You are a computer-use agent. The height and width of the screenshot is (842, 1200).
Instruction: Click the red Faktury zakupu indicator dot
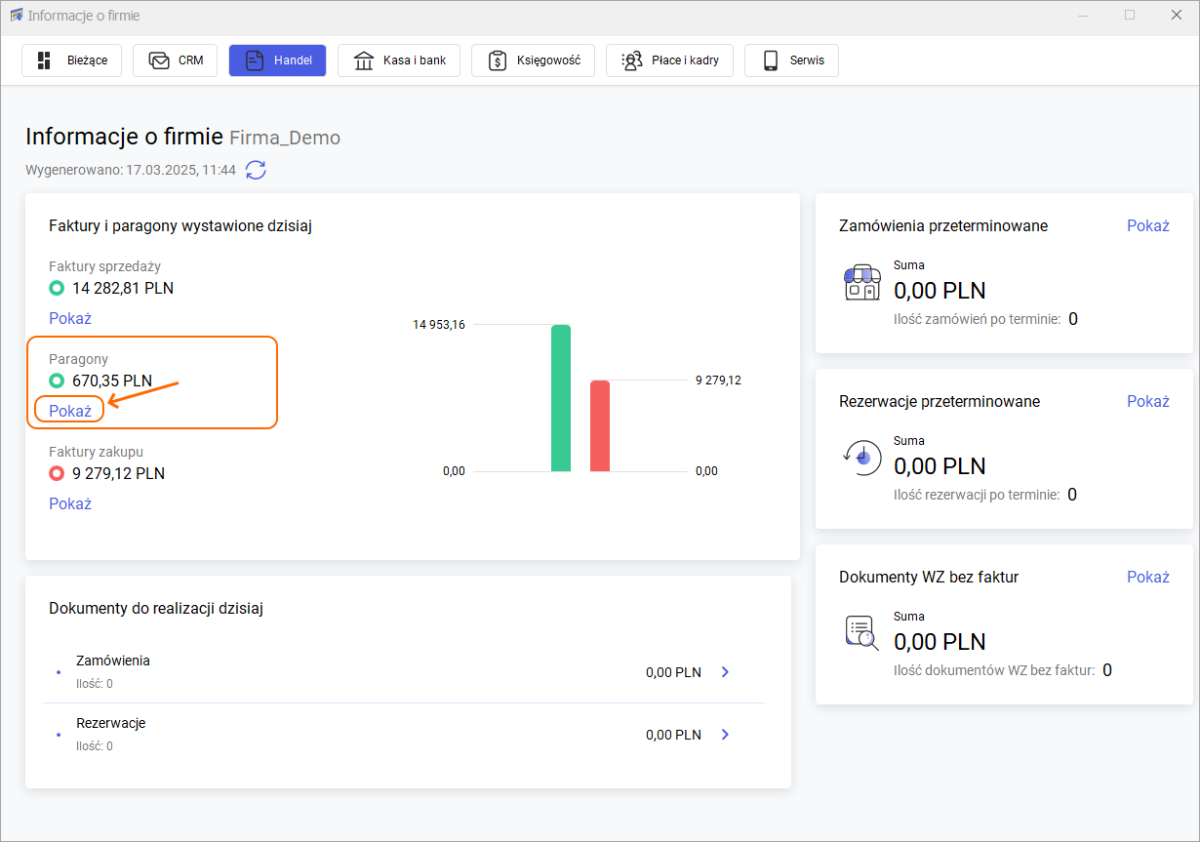pyautogui.click(x=57, y=473)
